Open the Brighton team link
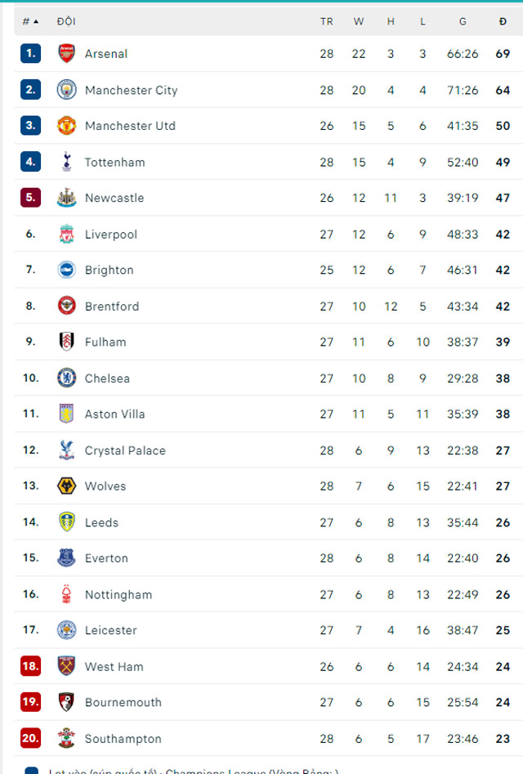The width and height of the screenshot is (523, 774). [x=109, y=271]
